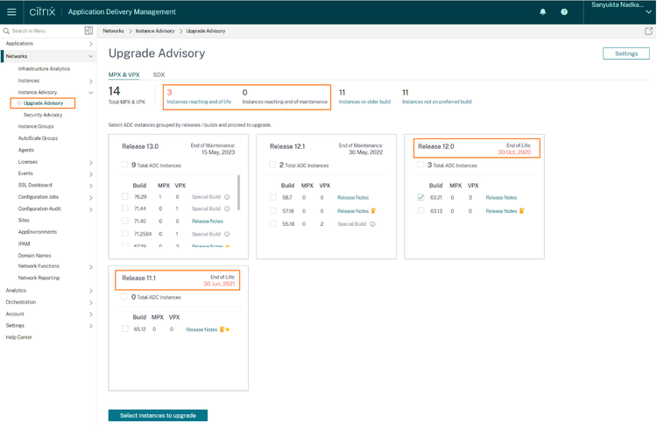This screenshot has width=657, height=430.
Task: Open Instance Groups menu item
Action: (36, 126)
